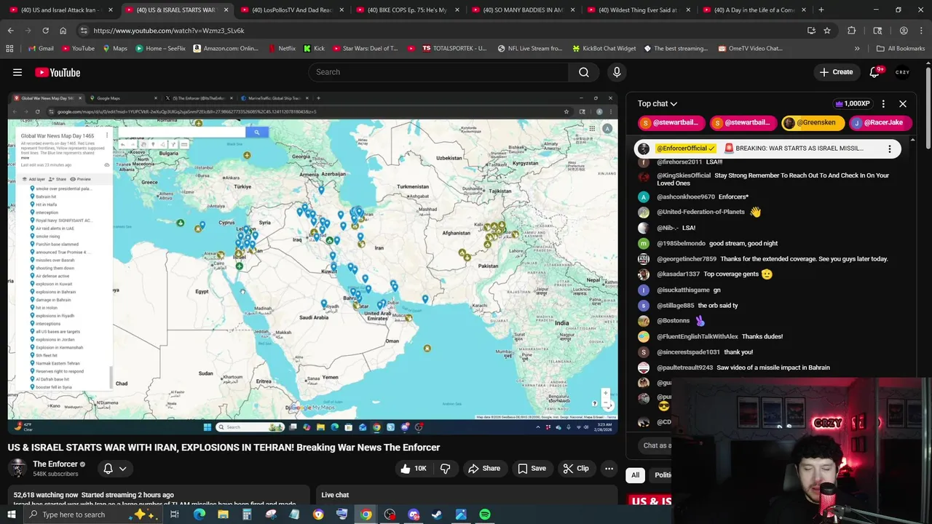The height and width of the screenshot is (524, 932).
Task: Open the CRZY account avatar menu
Action: tap(903, 72)
